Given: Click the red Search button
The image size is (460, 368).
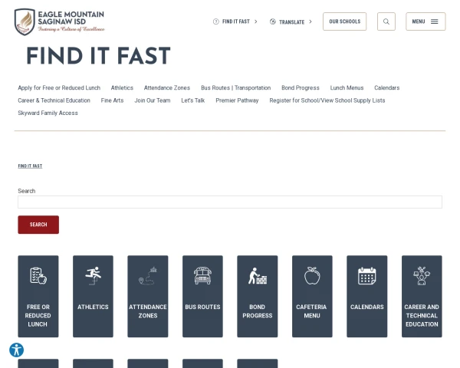Looking at the screenshot, I should (x=38, y=225).
